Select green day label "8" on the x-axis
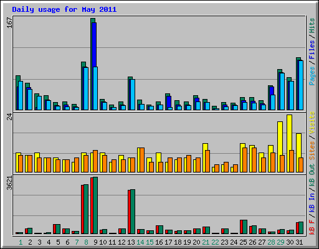The image size is (319, 249). pyautogui.click(x=86, y=242)
